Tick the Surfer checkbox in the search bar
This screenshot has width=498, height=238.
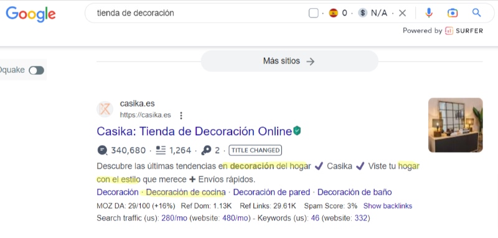313,13
